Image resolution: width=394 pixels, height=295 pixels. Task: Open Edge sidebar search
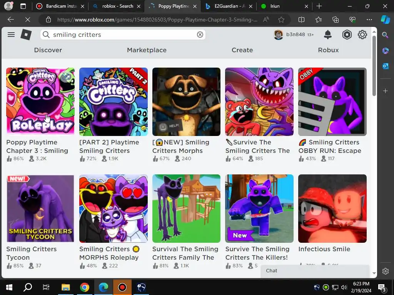click(385, 35)
